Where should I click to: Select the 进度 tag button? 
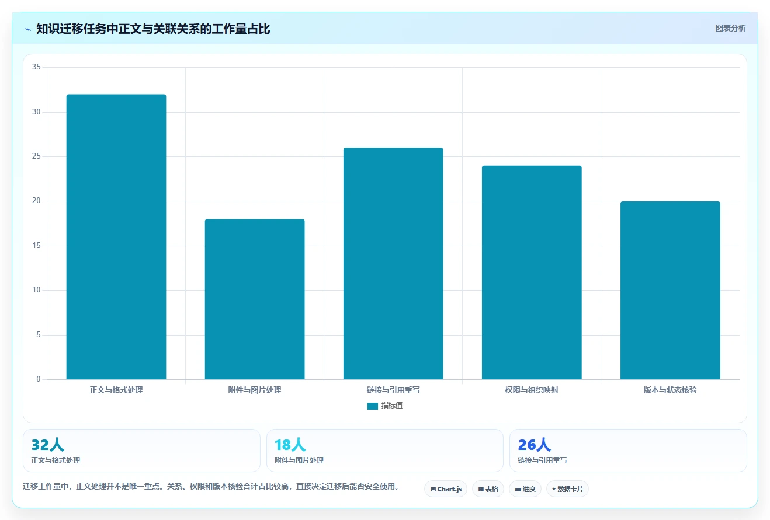pyautogui.click(x=525, y=489)
